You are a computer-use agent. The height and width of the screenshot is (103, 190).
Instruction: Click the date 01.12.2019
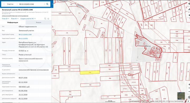(23, 99)
